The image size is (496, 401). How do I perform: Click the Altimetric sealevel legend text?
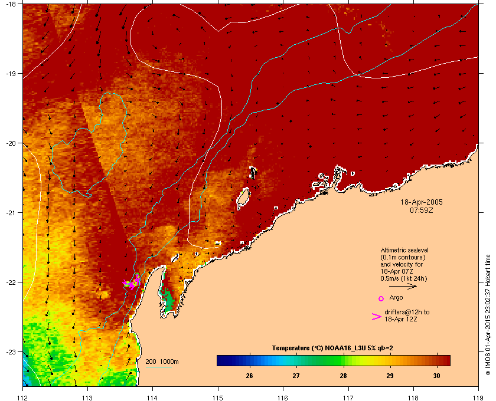pyautogui.click(x=404, y=250)
